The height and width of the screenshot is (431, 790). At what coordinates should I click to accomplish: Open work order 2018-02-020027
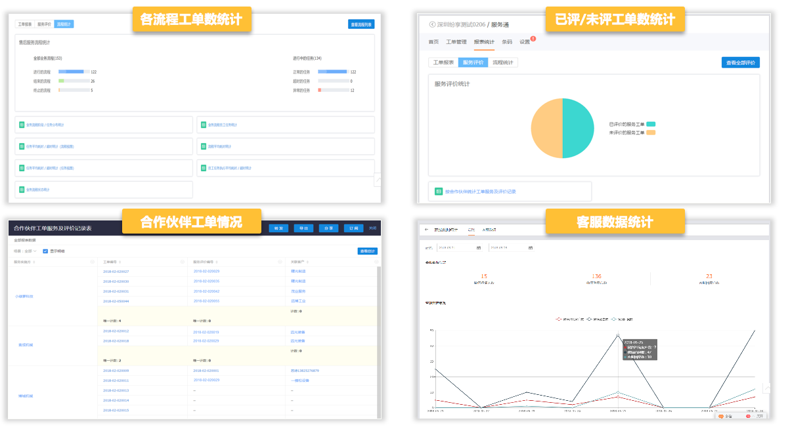[116, 272]
